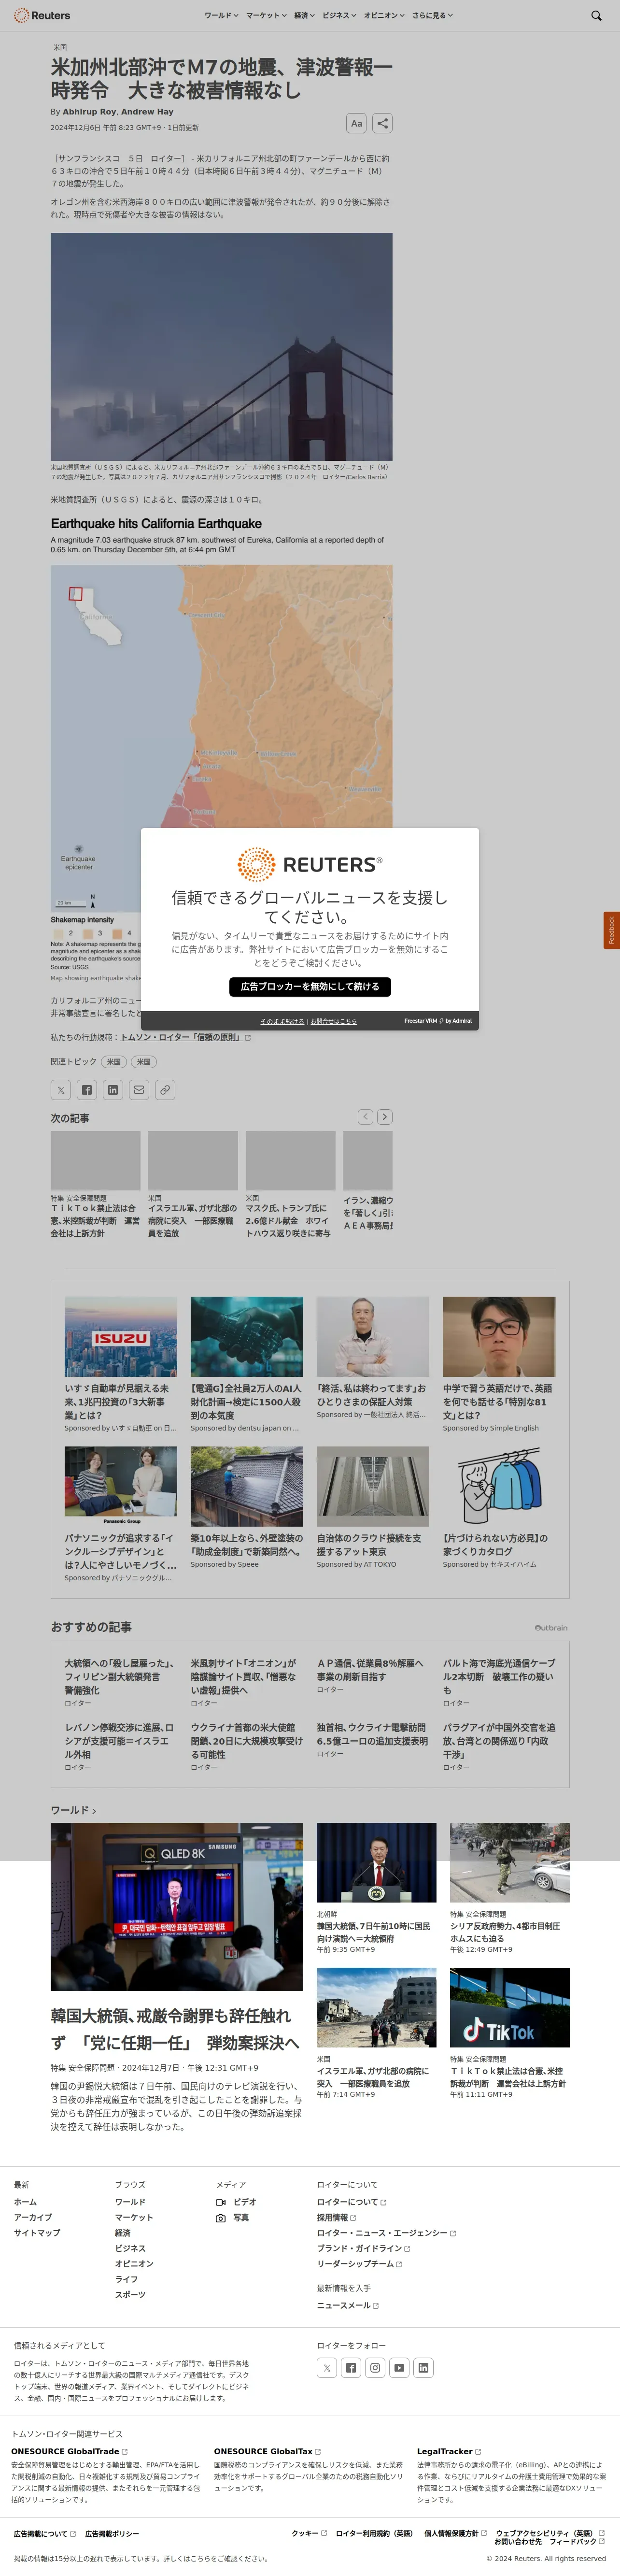Share article on LinkedIn from the article share bar

click(x=113, y=1090)
